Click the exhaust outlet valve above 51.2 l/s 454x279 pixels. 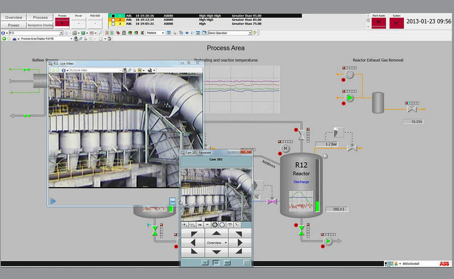412,109
